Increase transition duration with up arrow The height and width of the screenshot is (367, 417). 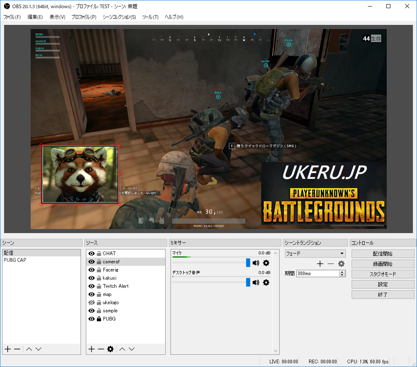[342, 272]
